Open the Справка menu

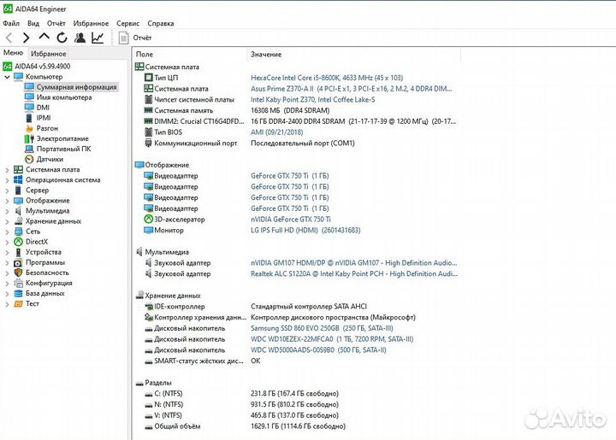pos(161,23)
